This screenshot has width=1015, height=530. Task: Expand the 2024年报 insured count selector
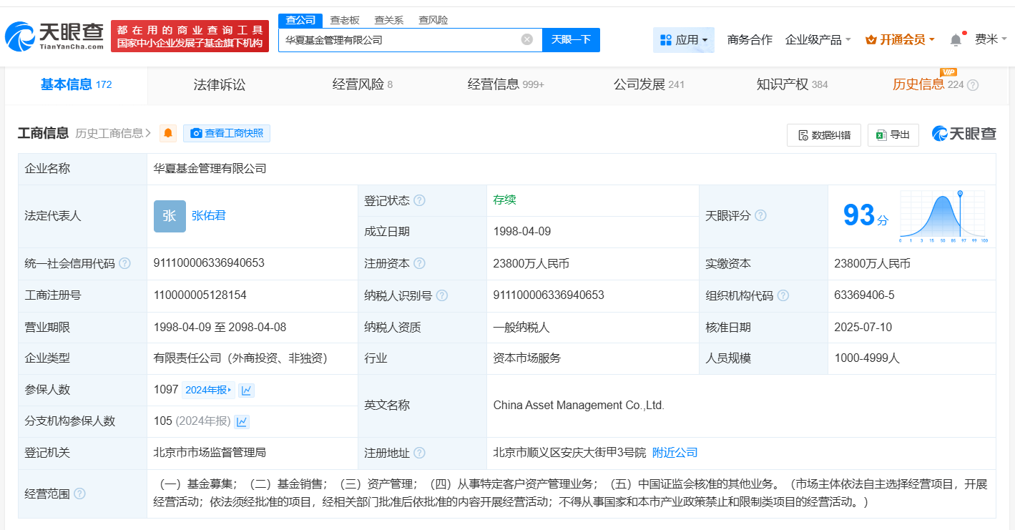coord(208,390)
